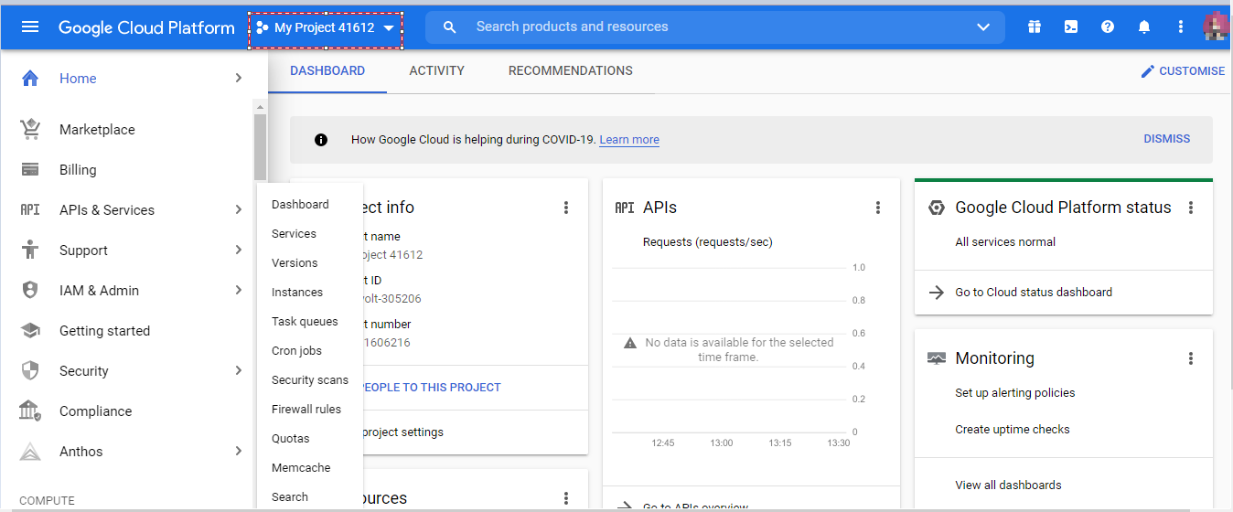Expand the IAM & Admin submenu chevron

point(238,291)
